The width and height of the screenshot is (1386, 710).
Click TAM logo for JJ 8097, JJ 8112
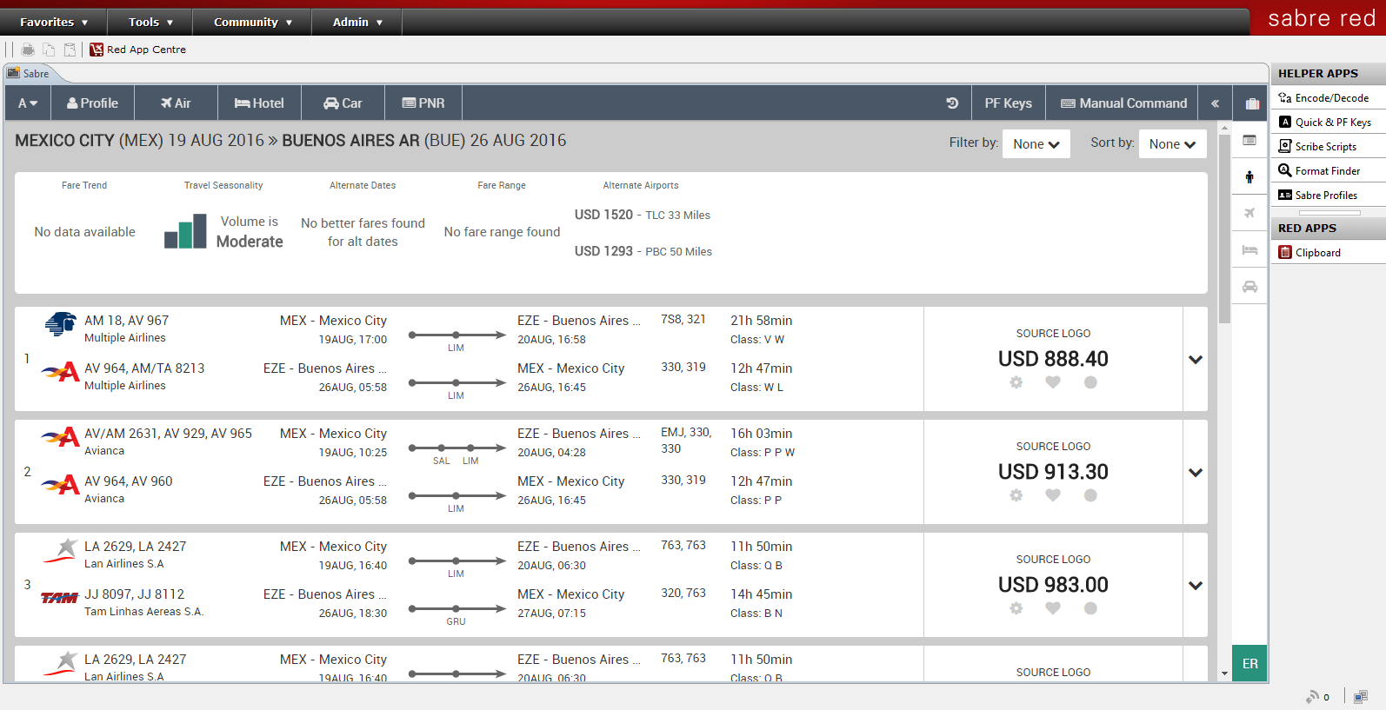point(59,598)
